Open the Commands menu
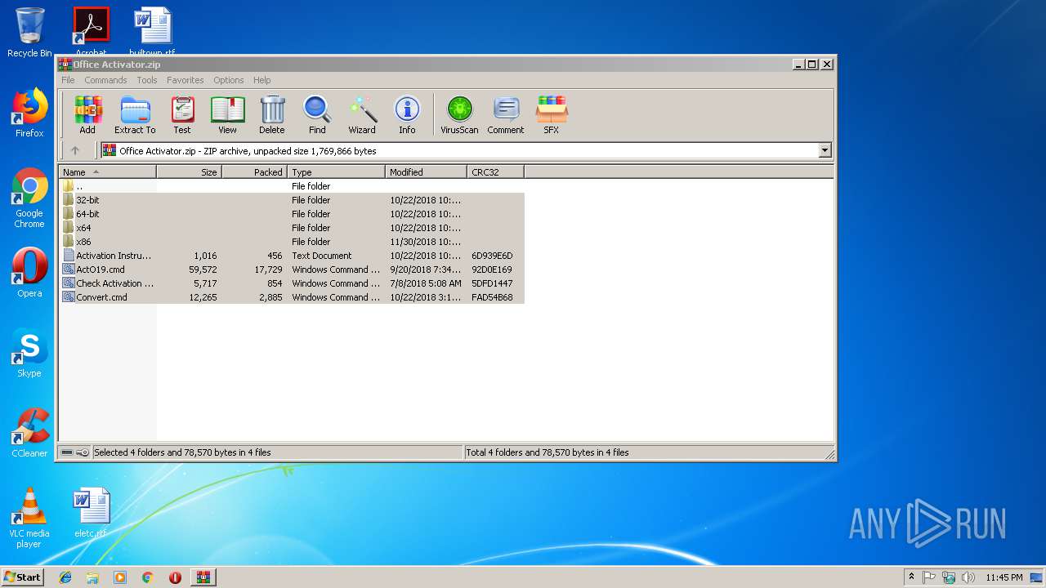 (105, 80)
